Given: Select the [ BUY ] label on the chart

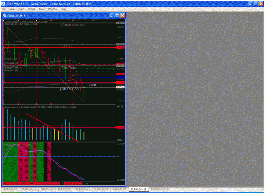Looking at the screenshot, I should tap(67, 46).
